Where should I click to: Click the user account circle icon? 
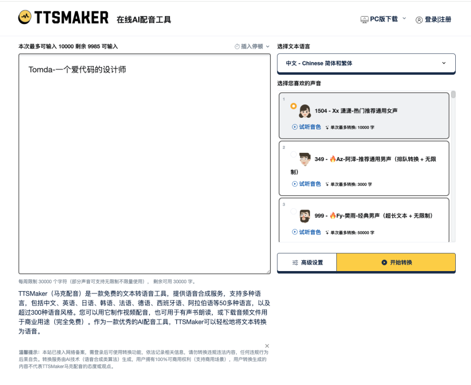pos(419,20)
